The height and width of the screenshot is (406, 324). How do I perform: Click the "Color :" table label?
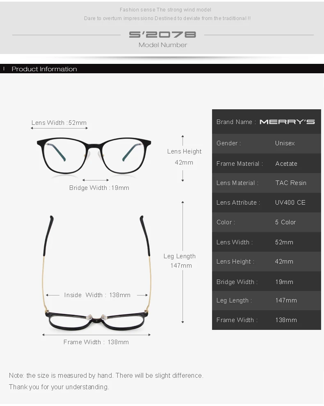[x=226, y=222]
